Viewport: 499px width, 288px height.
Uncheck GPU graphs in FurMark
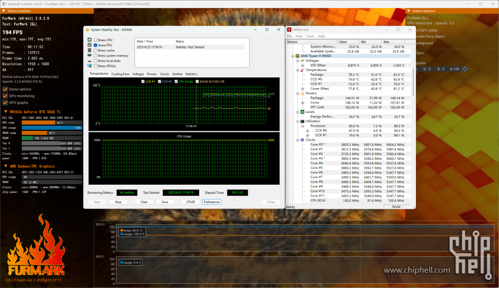tap(5, 103)
